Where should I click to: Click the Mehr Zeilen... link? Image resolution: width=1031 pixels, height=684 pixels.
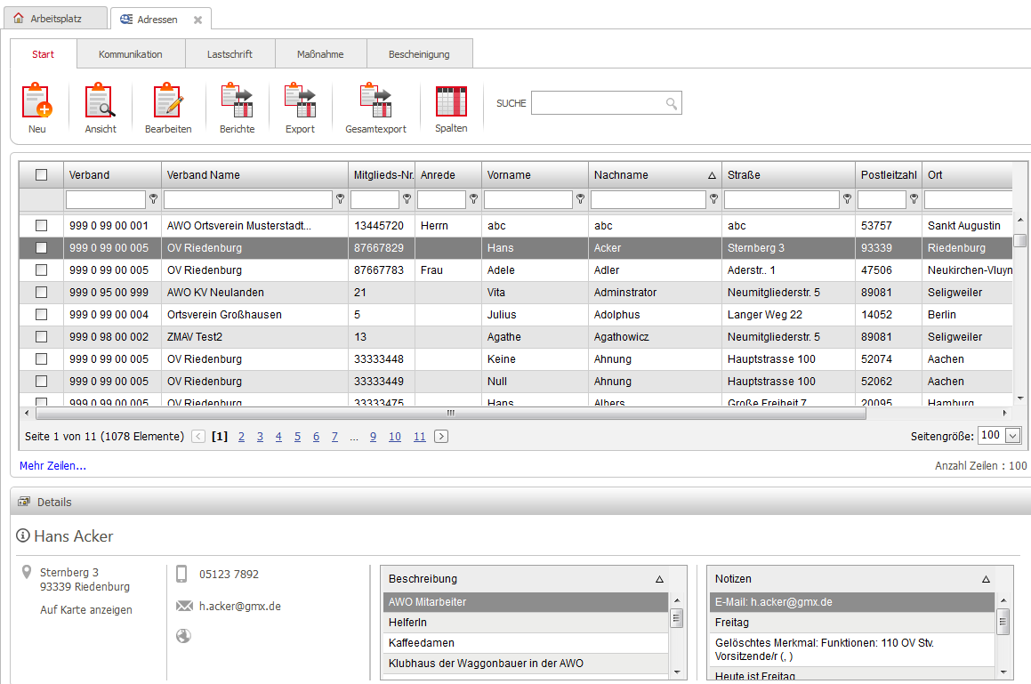52,466
